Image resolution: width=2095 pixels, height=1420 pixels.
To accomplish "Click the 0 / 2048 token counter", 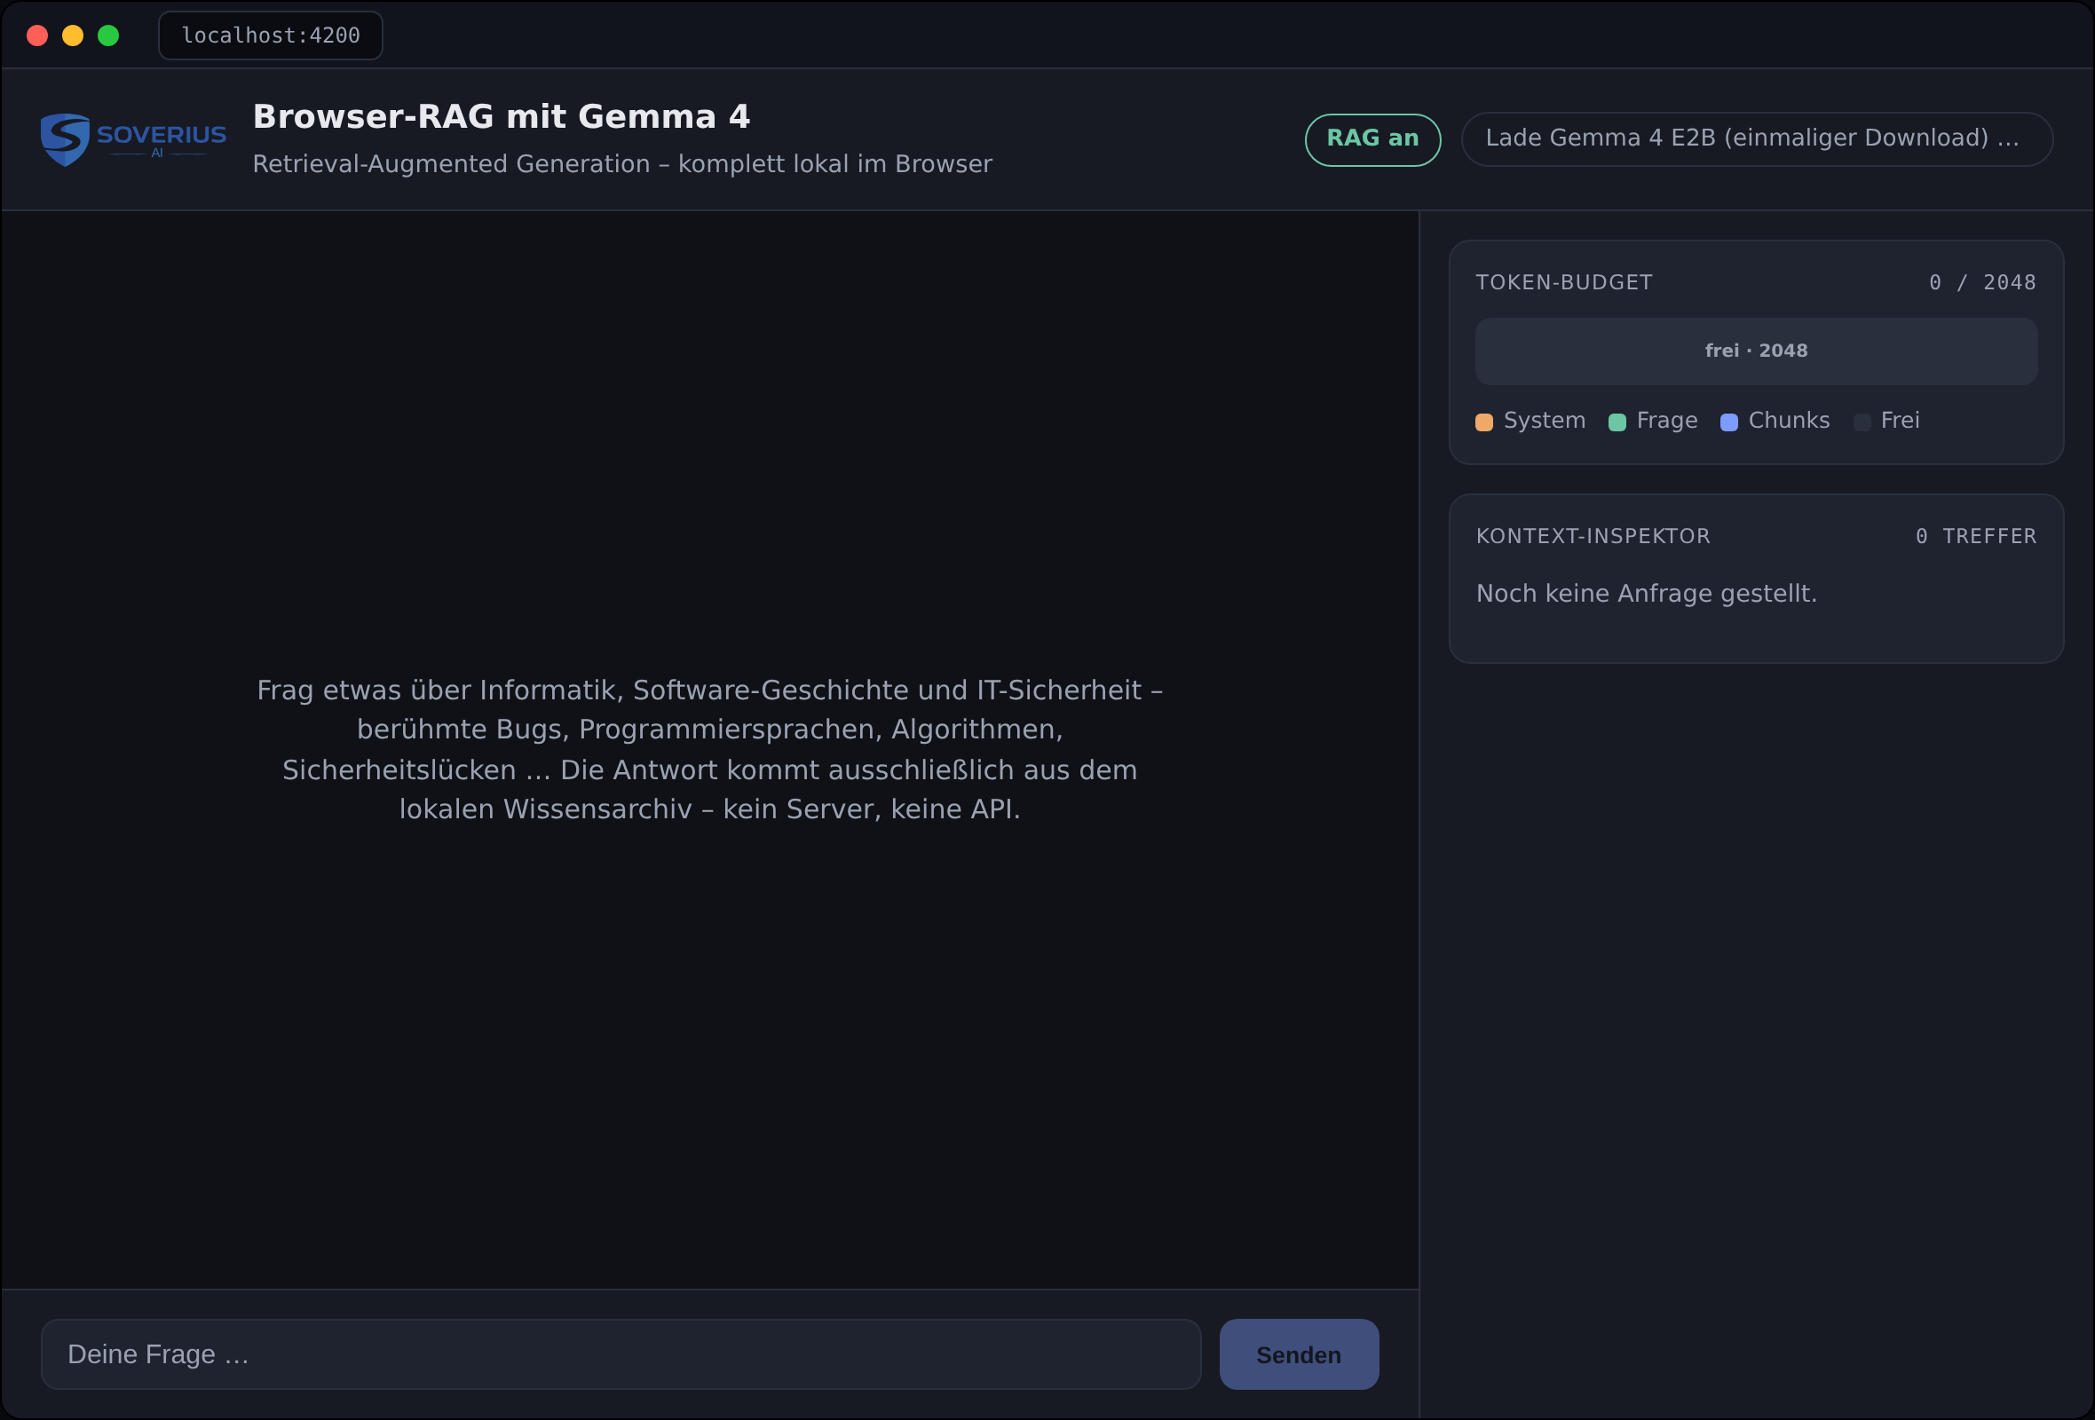I will click(1982, 283).
